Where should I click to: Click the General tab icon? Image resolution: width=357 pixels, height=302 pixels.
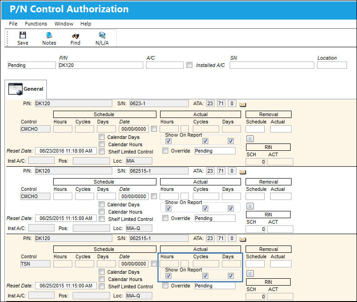15,89
